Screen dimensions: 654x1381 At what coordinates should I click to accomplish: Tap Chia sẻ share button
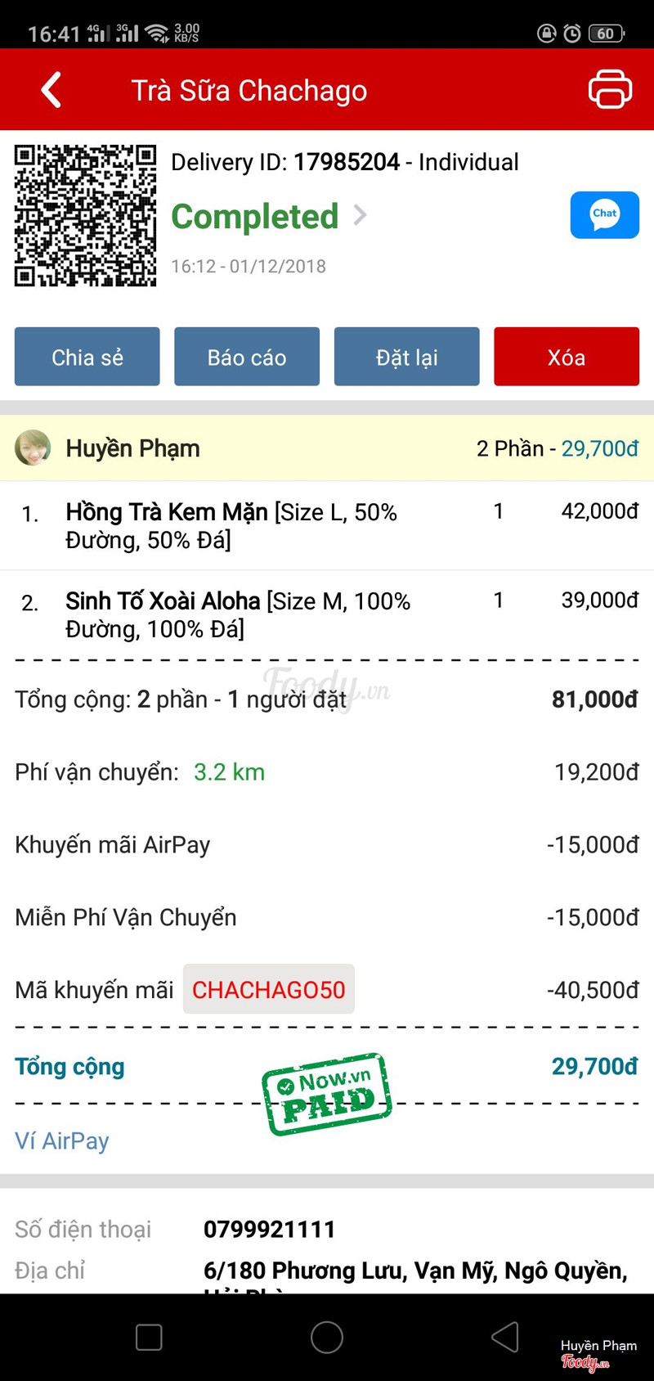[87, 357]
